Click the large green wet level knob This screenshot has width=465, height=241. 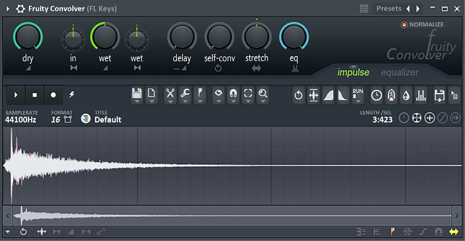coord(105,37)
